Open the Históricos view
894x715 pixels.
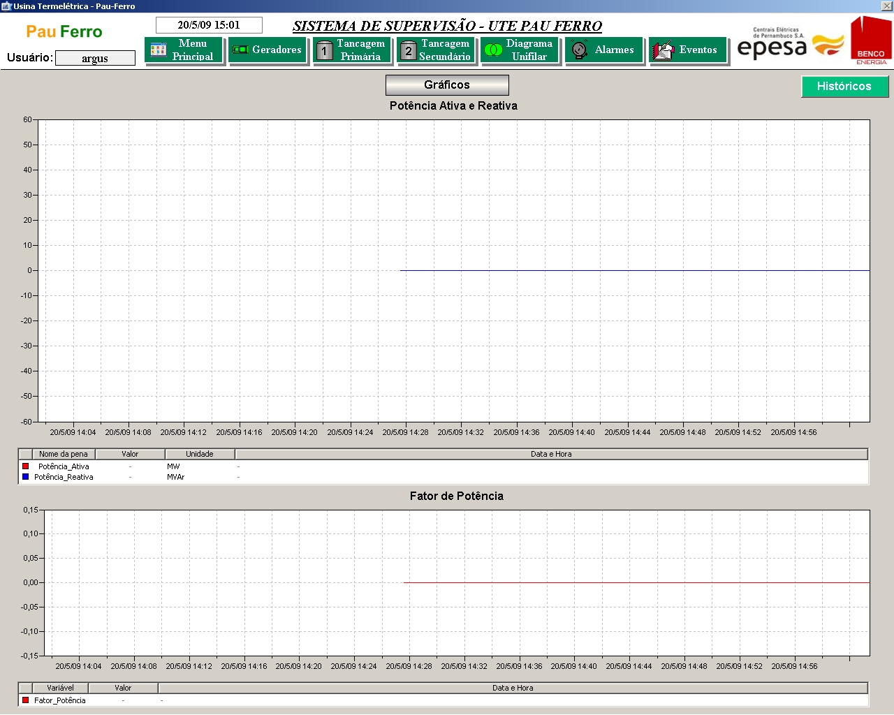844,86
